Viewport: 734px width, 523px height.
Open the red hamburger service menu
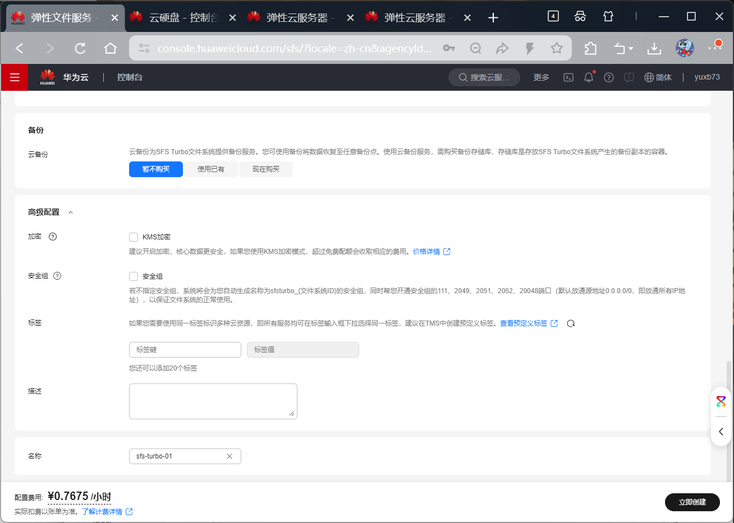click(15, 77)
